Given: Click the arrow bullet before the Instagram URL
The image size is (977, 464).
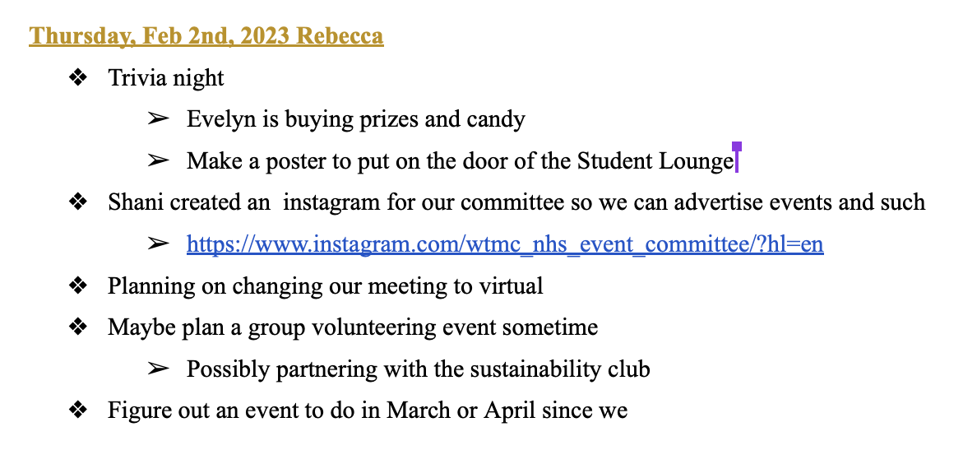Looking at the screenshot, I should click(x=158, y=244).
